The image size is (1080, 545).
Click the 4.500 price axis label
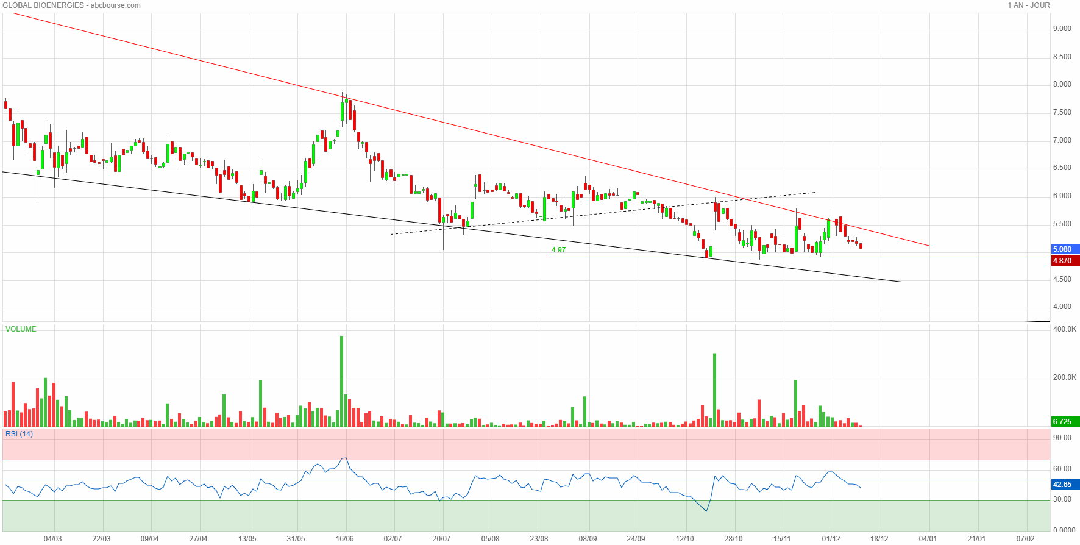1062,279
